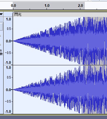107x119 pixels.
Task: Click the upper channel's -0.5 vertical scale label
Action: tap(8, 53)
